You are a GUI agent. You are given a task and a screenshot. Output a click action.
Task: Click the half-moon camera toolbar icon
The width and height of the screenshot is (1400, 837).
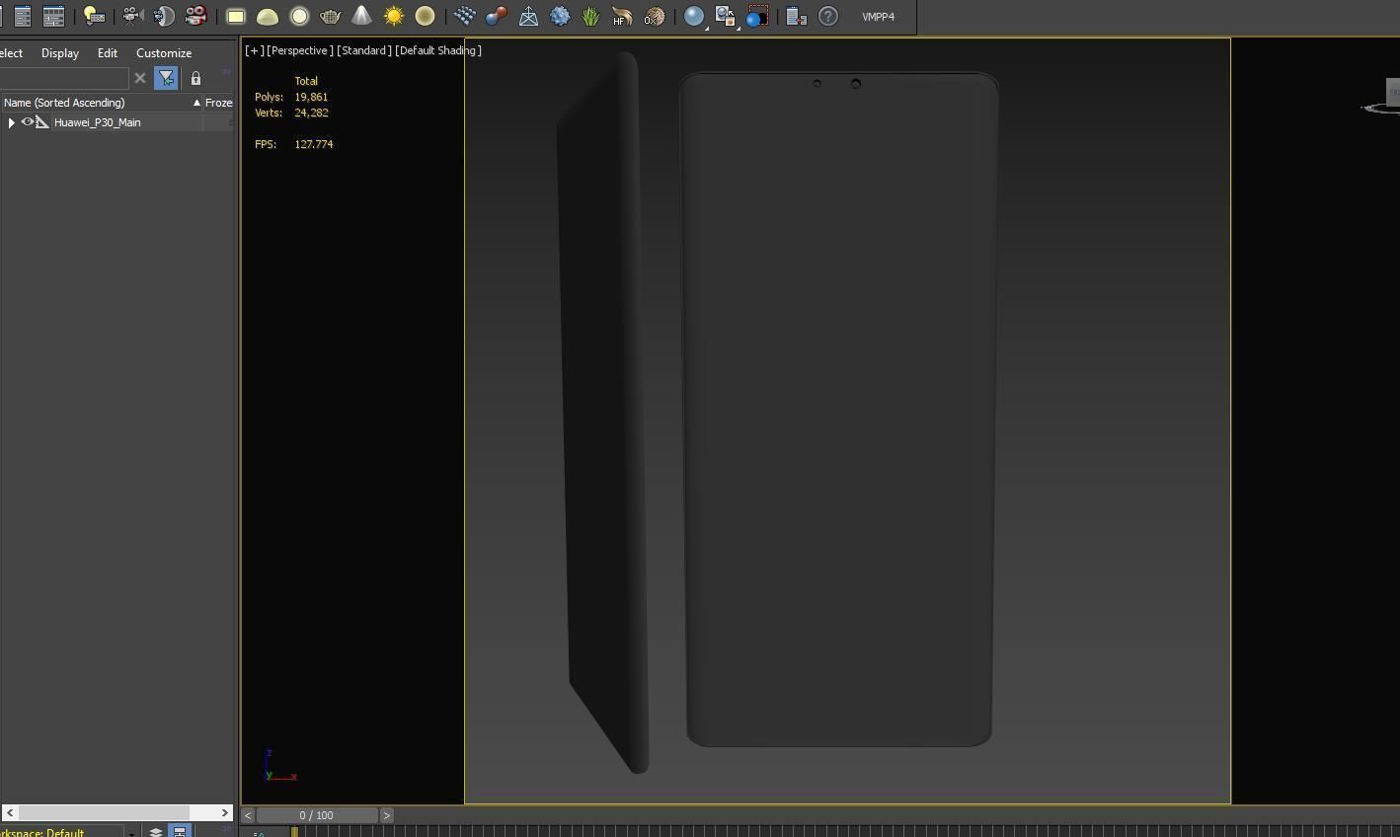(164, 17)
